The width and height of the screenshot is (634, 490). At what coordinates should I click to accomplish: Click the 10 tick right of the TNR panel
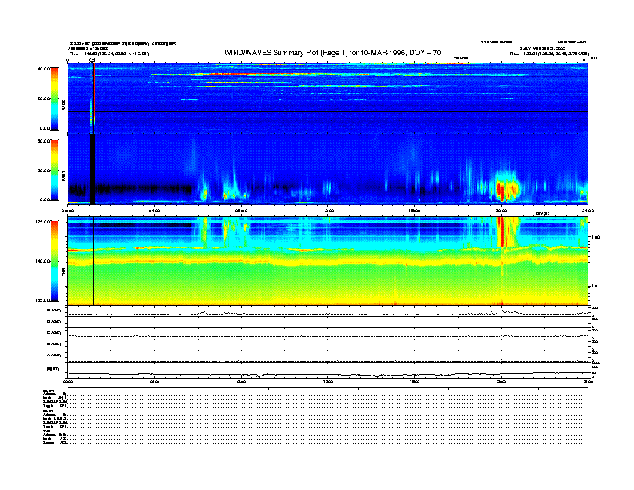click(x=594, y=287)
